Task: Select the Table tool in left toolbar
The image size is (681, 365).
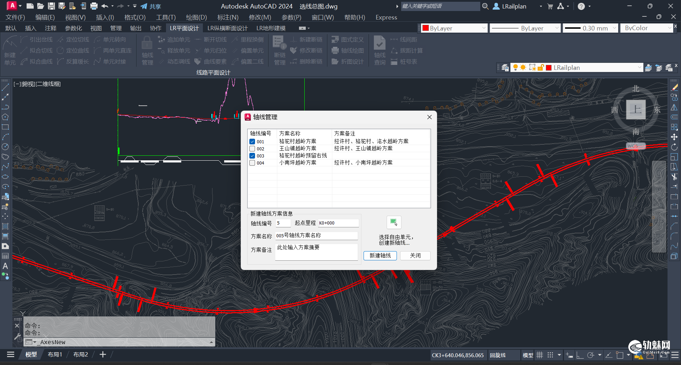Action: pos(5,256)
